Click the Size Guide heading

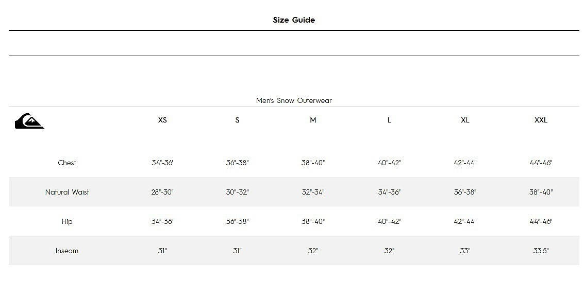click(294, 20)
